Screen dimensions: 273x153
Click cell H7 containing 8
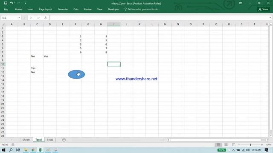(x=101, y=52)
